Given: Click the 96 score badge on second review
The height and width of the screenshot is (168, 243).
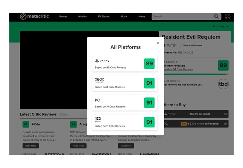Looking at the screenshot, I should [x=73, y=124].
